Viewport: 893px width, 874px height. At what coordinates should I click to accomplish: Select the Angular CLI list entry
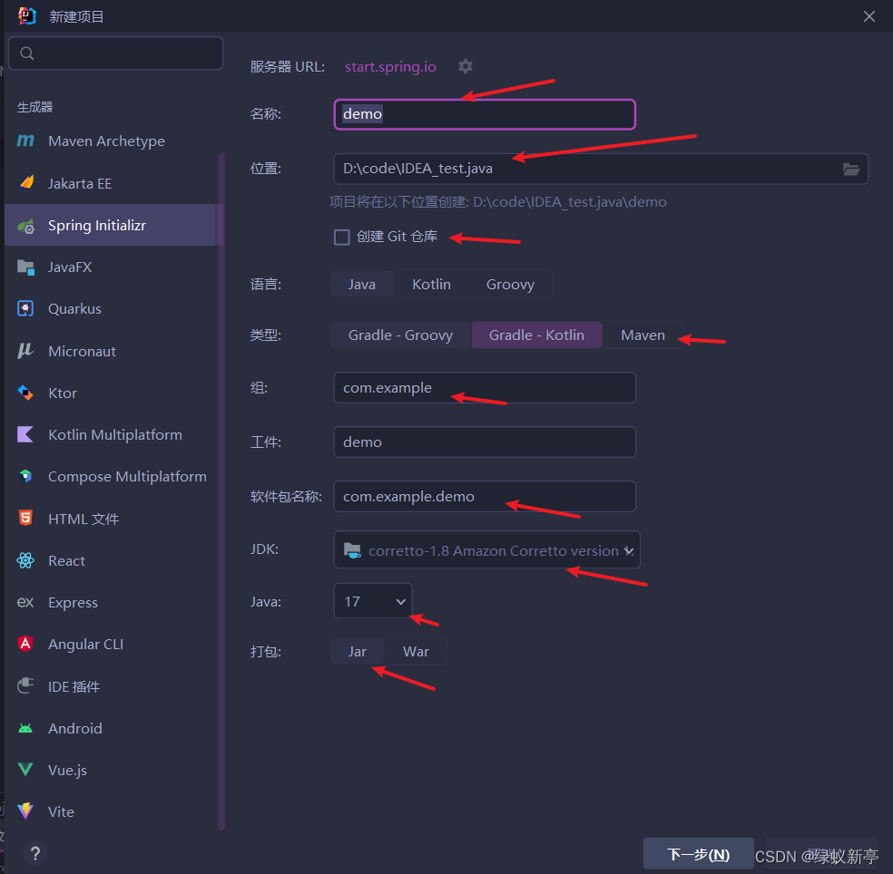coord(111,644)
